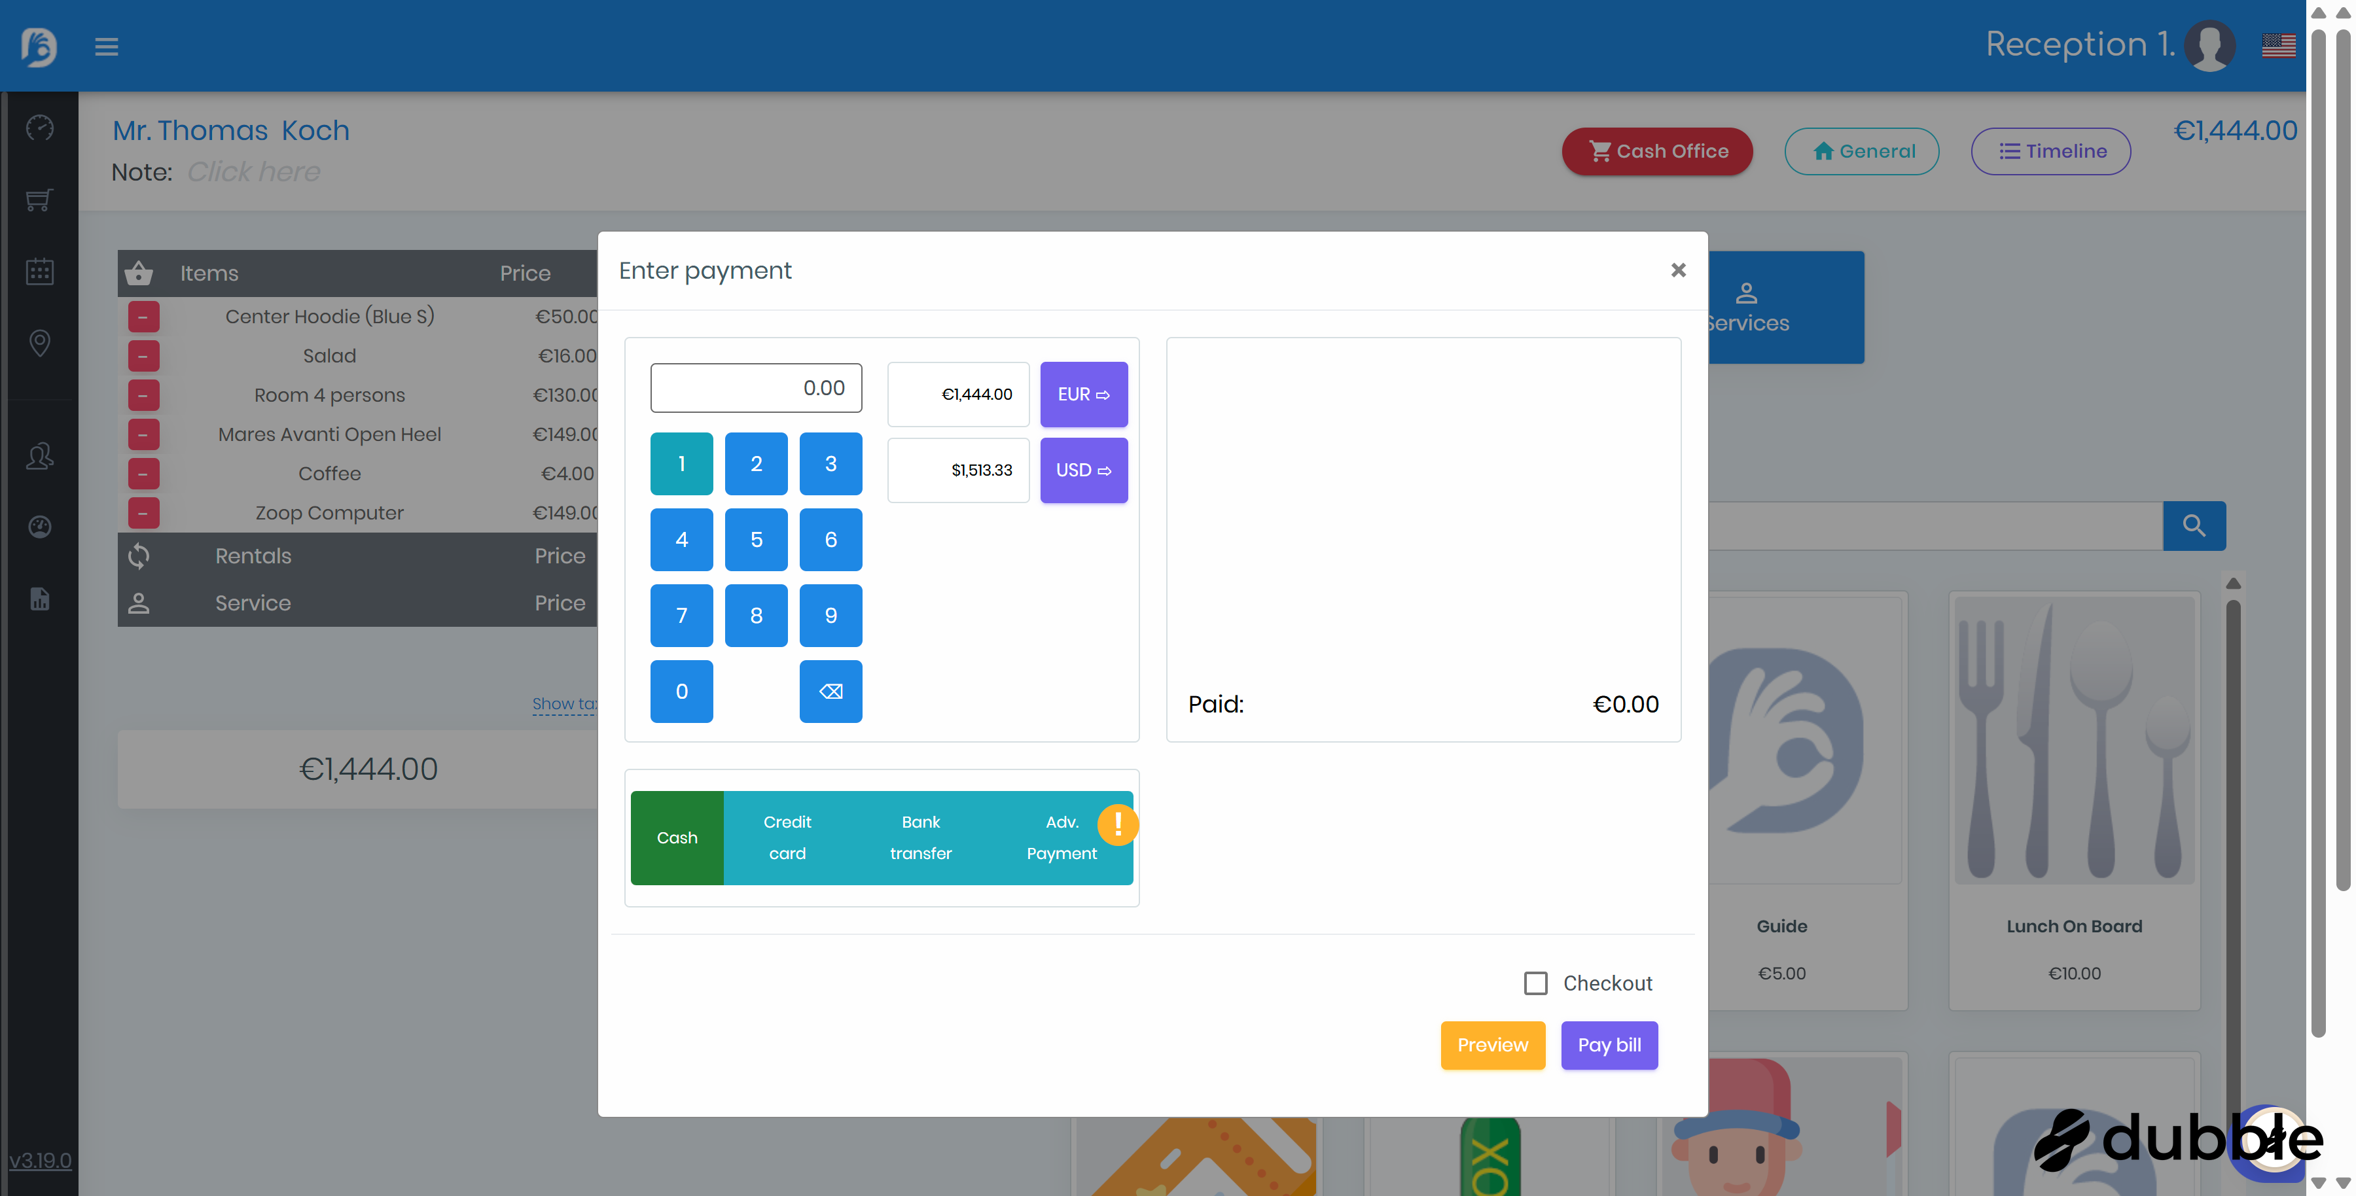
Task: Switch to the Timeline tab
Action: pos(2050,151)
